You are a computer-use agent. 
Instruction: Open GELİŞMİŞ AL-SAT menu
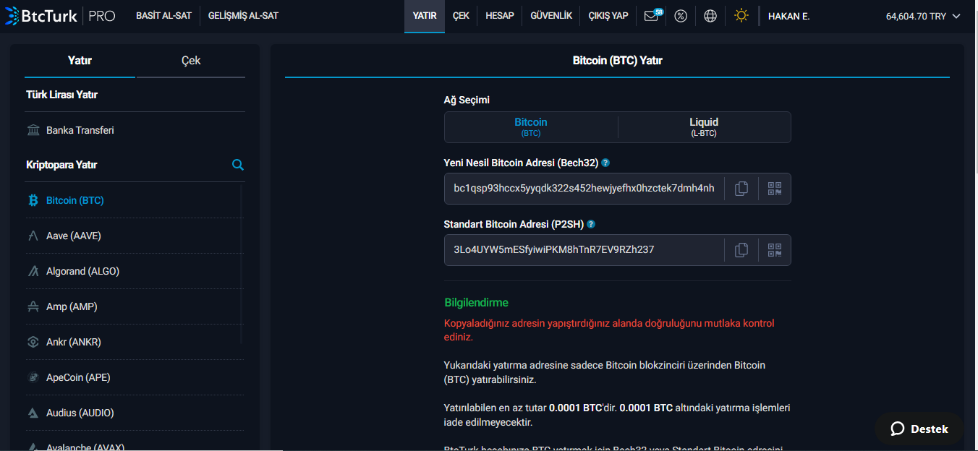click(243, 16)
